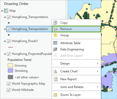Viewport: 117px width, 99px height.
Task: Toggle visibility of HongKong_Roads1 layer
Action: click(x=9, y=41)
